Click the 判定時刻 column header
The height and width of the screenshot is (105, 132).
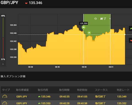click(x=82, y=90)
